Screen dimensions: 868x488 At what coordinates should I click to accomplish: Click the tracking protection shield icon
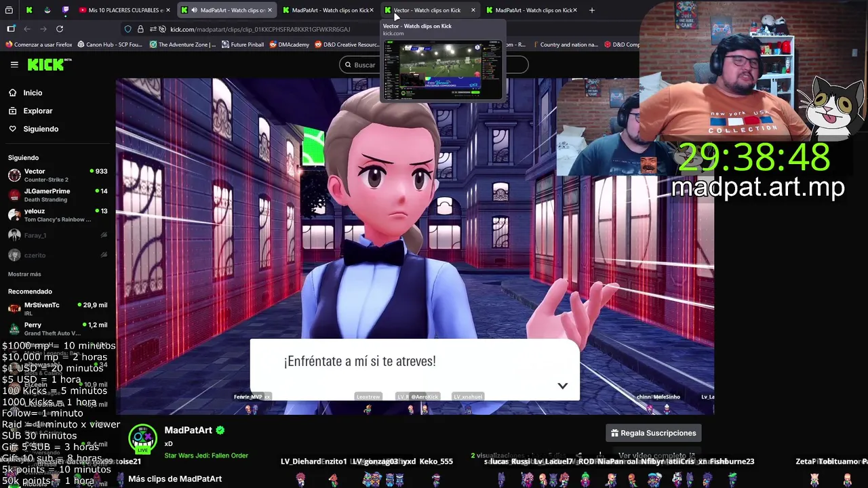[x=127, y=29]
